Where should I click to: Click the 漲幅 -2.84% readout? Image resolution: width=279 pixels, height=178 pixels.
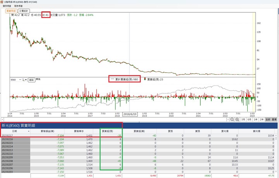(86, 15)
